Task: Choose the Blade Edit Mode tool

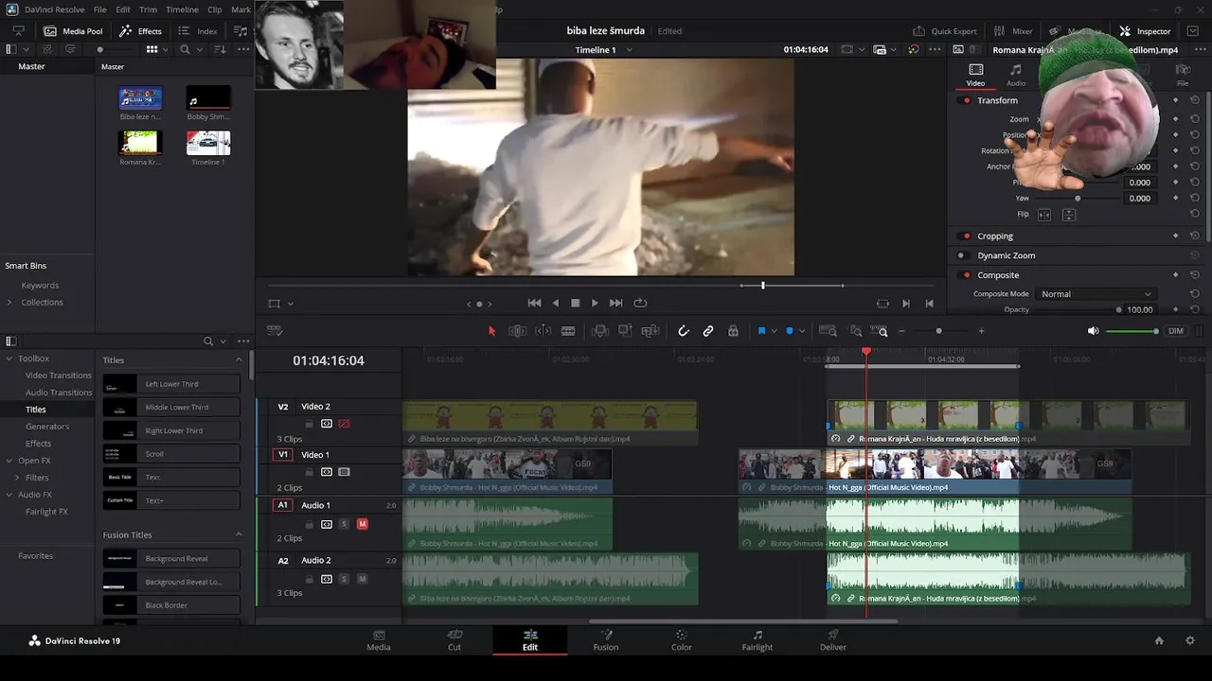Action: point(568,331)
